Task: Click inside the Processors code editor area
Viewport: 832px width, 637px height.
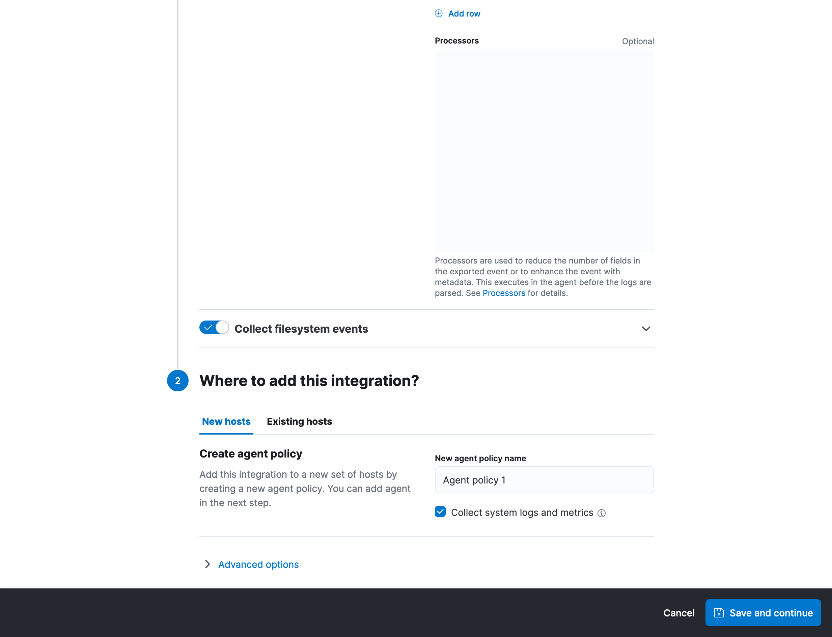Action: click(x=544, y=151)
